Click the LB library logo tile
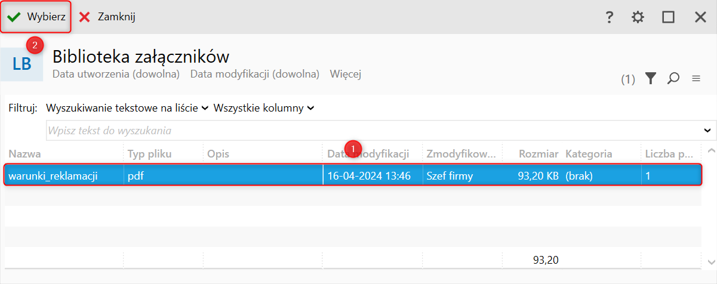This screenshot has width=717, height=284. click(x=21, y=63)
